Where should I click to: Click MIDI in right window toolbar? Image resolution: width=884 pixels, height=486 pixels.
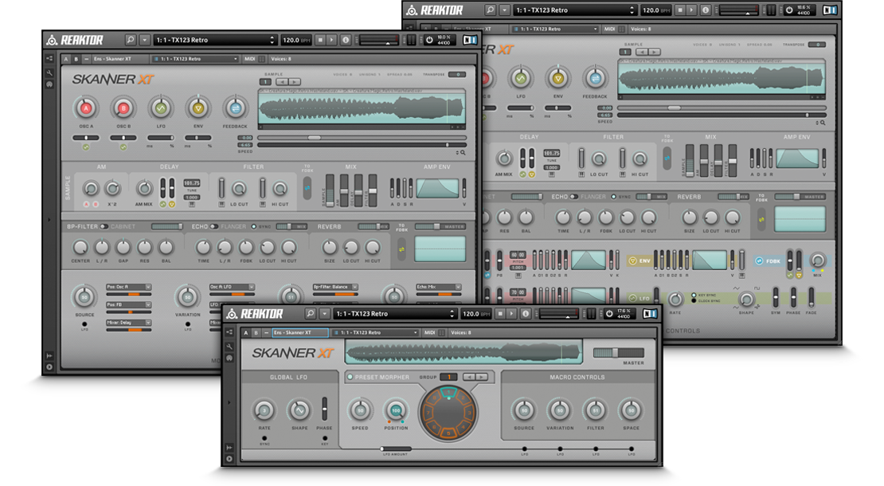click(x=609, y=29)
